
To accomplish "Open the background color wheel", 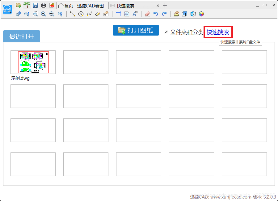I will (x=201, y=14).
